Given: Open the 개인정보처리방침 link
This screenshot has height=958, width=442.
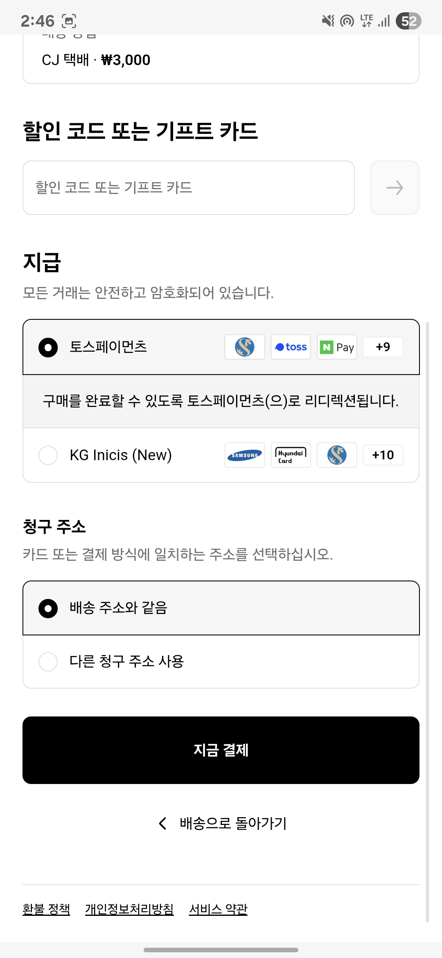Looking at the screenshot, I should [x=129, y=909].
